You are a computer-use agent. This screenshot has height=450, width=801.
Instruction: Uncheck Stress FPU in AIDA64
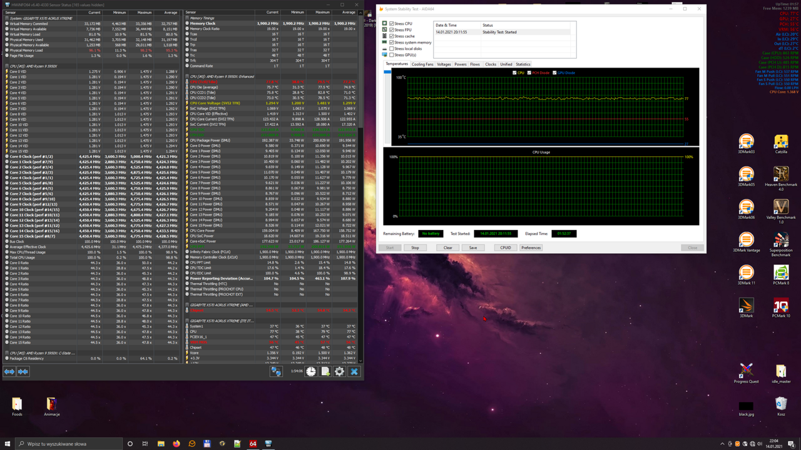(x=392, y=29)
